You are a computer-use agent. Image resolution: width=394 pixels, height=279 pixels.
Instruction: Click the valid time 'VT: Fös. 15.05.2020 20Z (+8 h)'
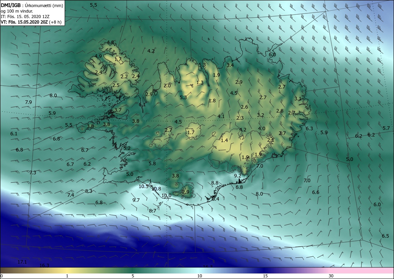pos(31,22)
